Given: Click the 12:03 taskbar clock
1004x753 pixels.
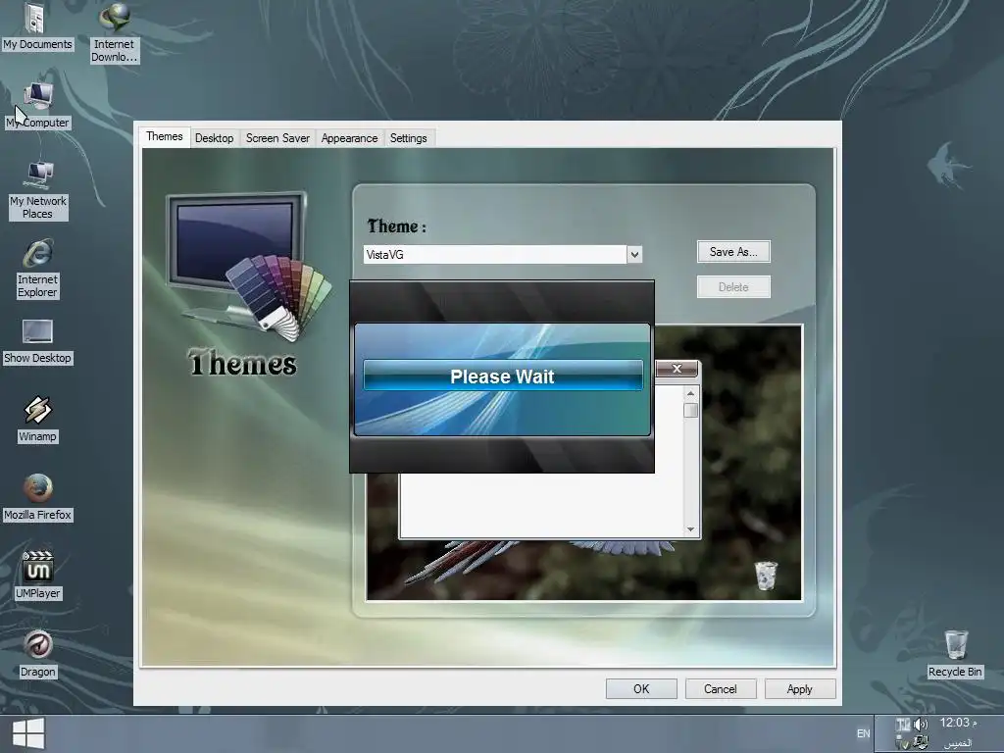Looking at the screenshot, I should click(958, 723).
